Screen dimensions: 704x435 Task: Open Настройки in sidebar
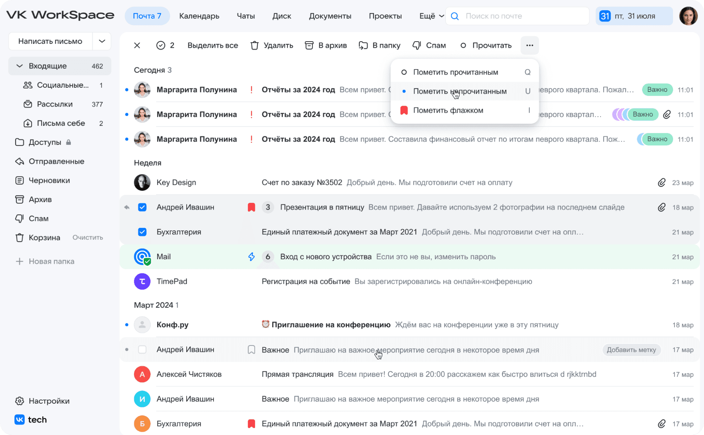(43, 401)
